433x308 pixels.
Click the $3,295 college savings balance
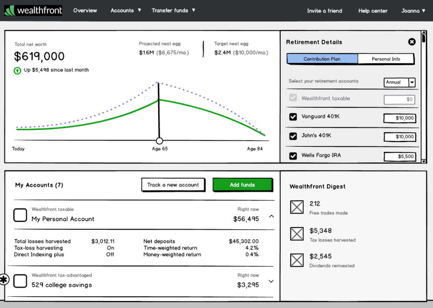pos(248,285)
